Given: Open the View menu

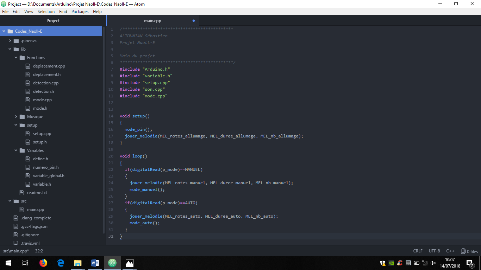Looking at the screenshot, I should (29, 12).
